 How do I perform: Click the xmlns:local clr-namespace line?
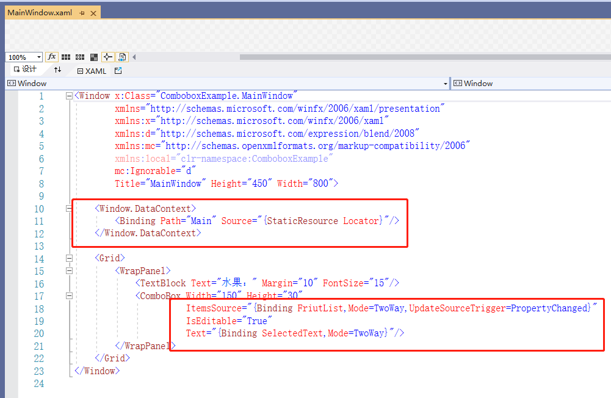[x=223, y=159]
